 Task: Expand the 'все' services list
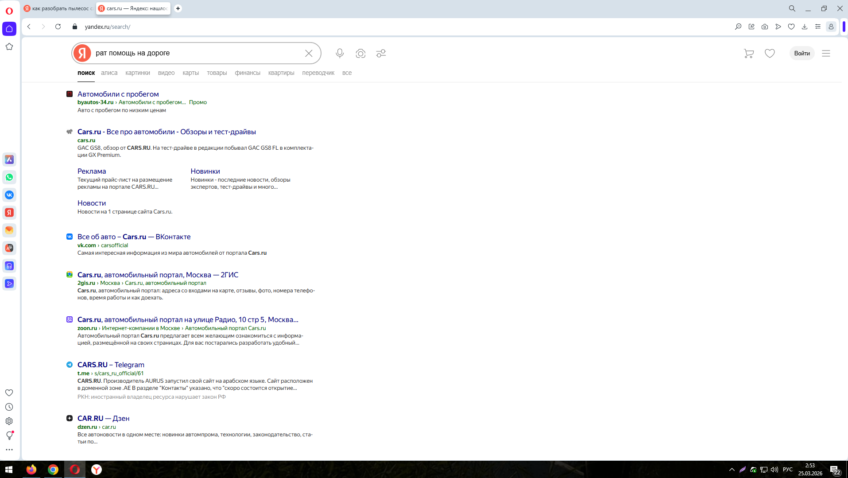point(347,73)
